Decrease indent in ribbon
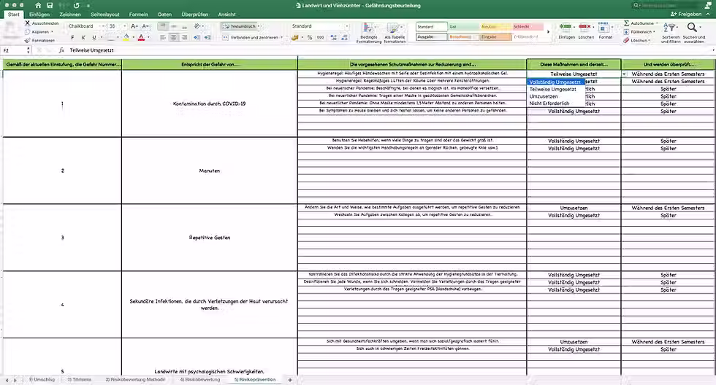 pyautogui.click(x=197, y=37)
